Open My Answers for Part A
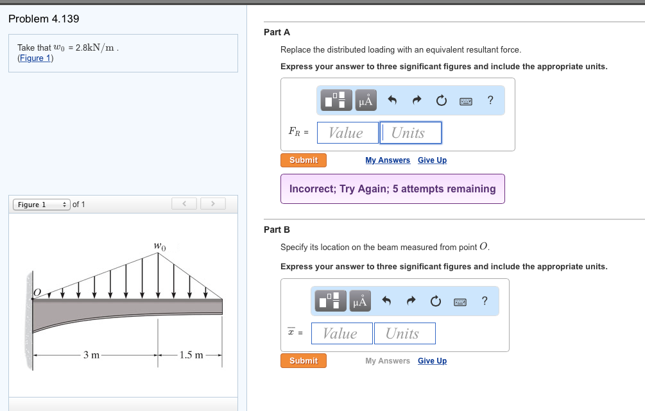 [x=388, y=160]
